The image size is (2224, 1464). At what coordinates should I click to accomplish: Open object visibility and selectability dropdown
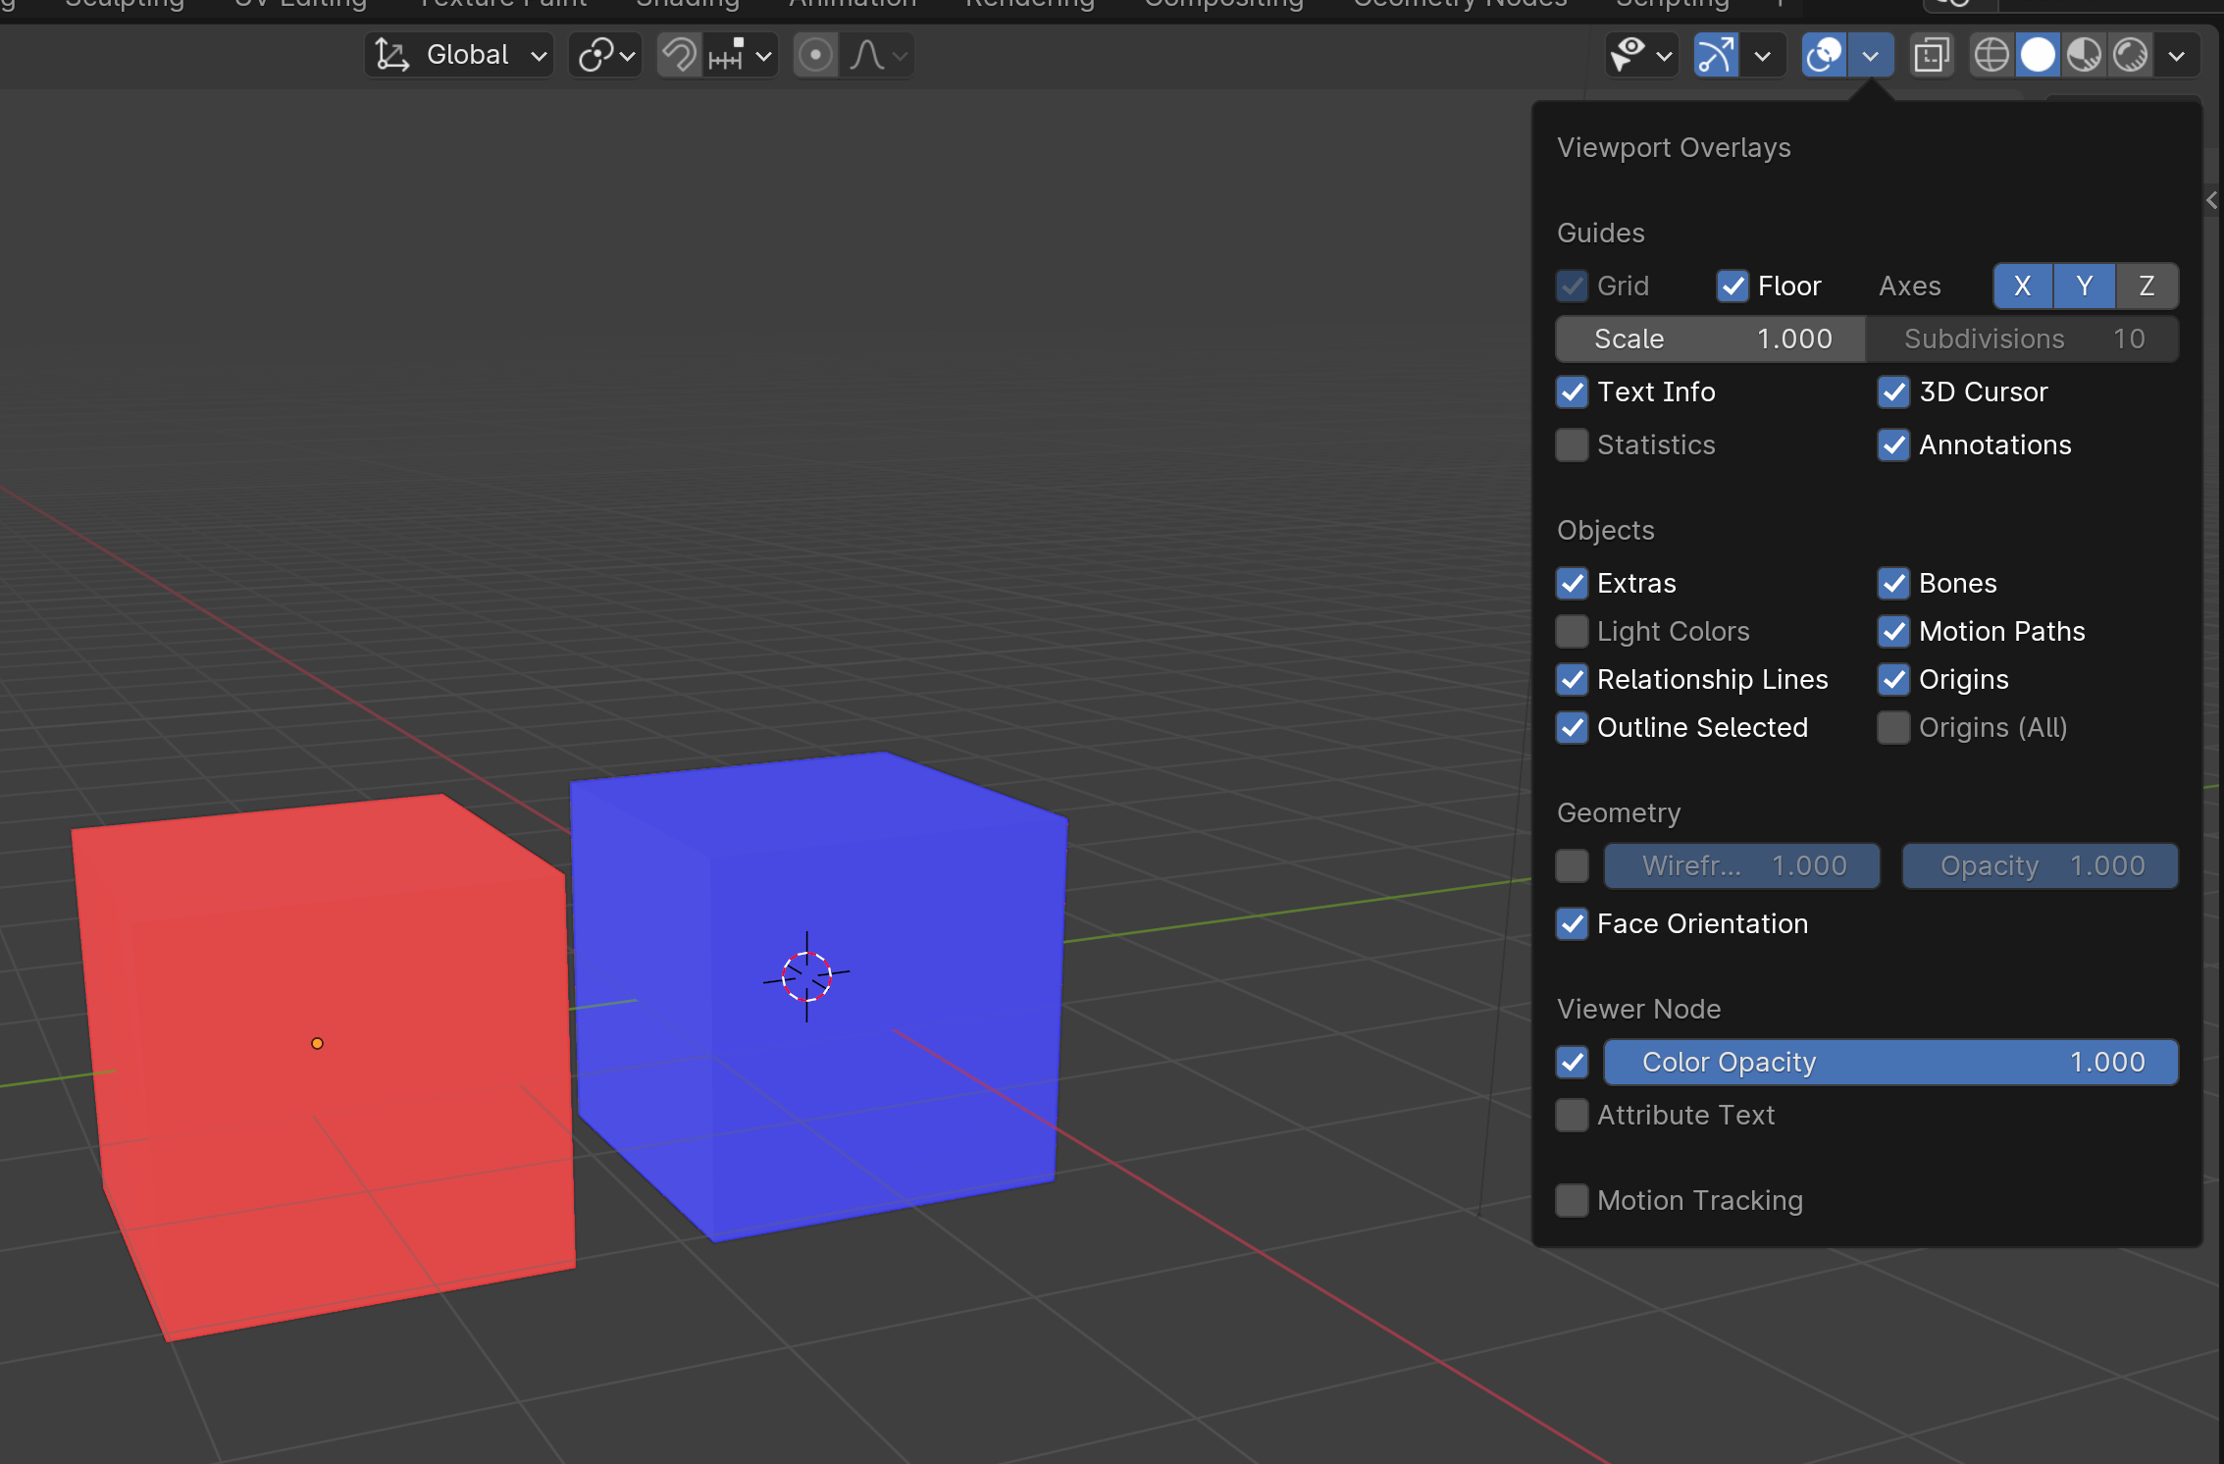[1641, 55]
